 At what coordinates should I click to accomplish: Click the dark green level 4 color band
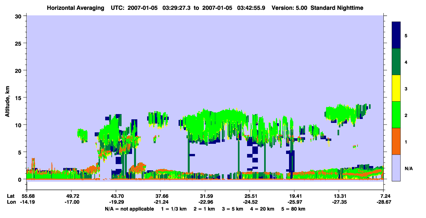(396, 62)
